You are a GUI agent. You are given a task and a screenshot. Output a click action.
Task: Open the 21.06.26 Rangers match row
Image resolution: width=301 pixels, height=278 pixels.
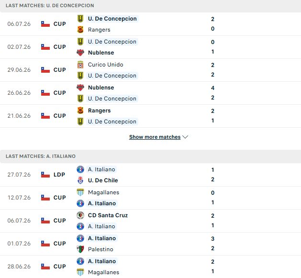(x=150, y=116)
